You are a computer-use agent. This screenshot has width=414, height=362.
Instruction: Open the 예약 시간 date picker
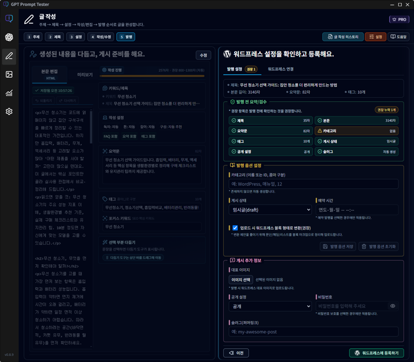coord(353,210)
